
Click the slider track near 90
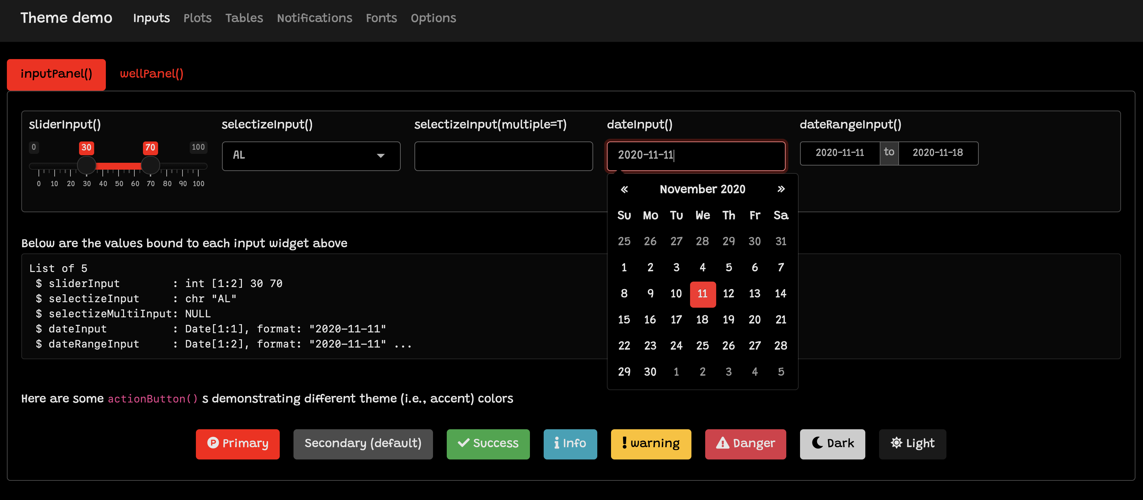182,166
